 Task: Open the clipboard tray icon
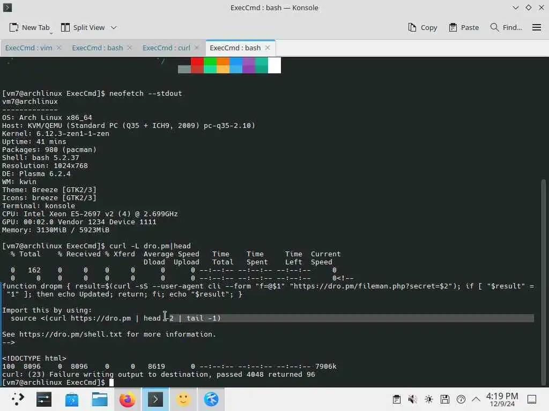(397, 399)
